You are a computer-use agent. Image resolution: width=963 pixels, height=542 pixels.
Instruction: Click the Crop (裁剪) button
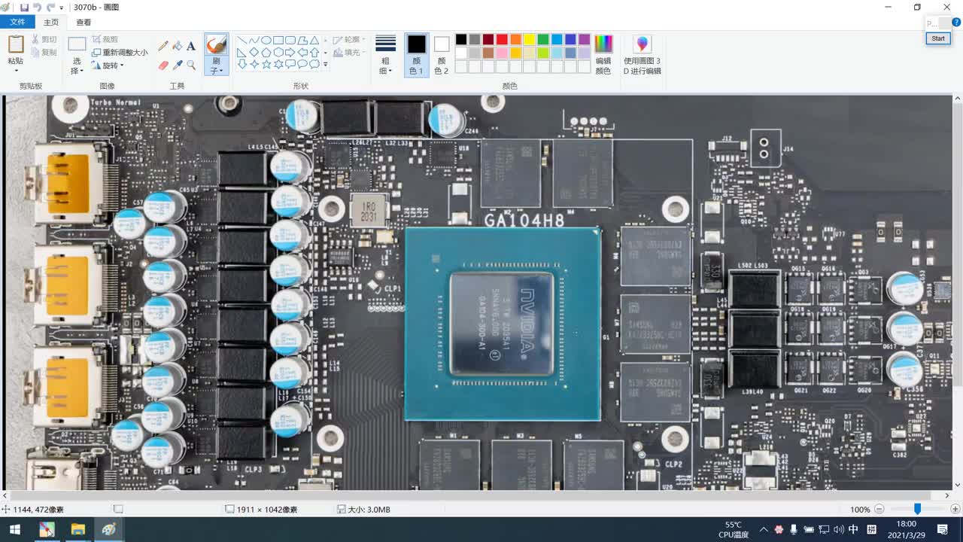[x=105, y=39]
